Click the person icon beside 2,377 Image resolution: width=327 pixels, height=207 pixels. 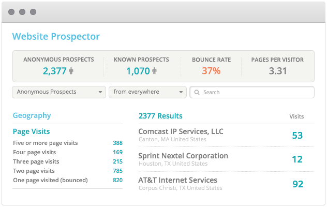pos(70,71)
